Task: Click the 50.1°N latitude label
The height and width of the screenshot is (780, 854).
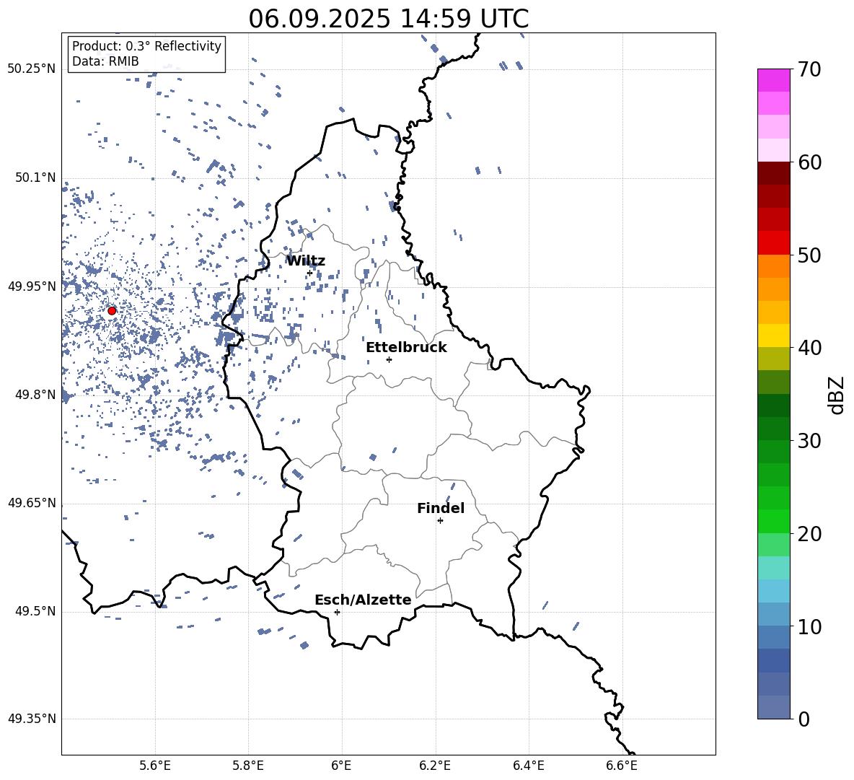Action: pyautogui.click(x=35, y=178)
